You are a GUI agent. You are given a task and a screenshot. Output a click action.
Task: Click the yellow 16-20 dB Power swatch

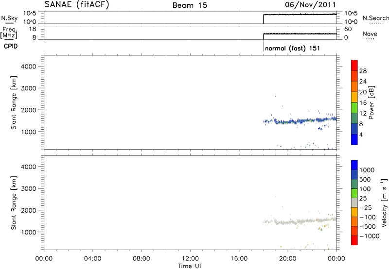[x=354, y=97]
